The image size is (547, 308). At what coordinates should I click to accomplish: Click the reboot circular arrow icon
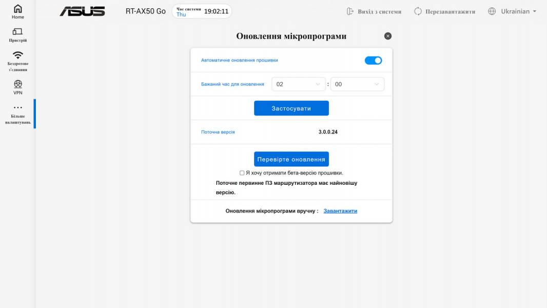[x=418, y=11]
